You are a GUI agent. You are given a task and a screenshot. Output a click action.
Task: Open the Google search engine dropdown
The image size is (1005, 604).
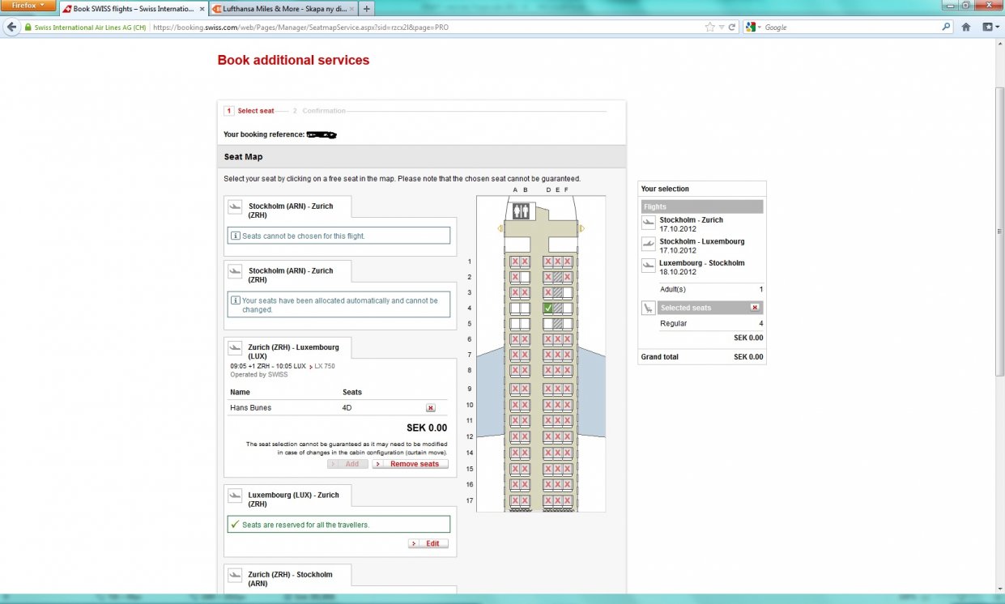click(753, 27)
